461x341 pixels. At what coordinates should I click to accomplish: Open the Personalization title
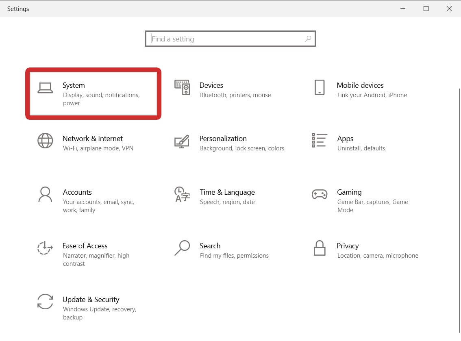click(x=223, y=139)
